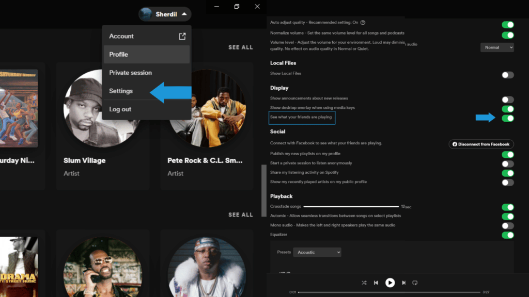This screenshot has width=529, height=297.
Task: Enable Show Local Files switch
Action: tap(508, 75)
